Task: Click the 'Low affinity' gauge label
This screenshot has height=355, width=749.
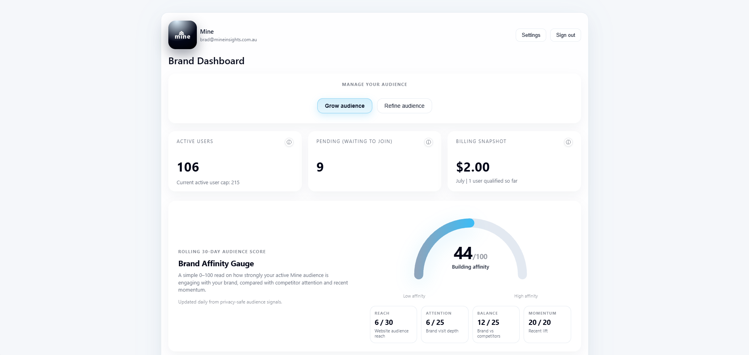Action: click(414, 296)
